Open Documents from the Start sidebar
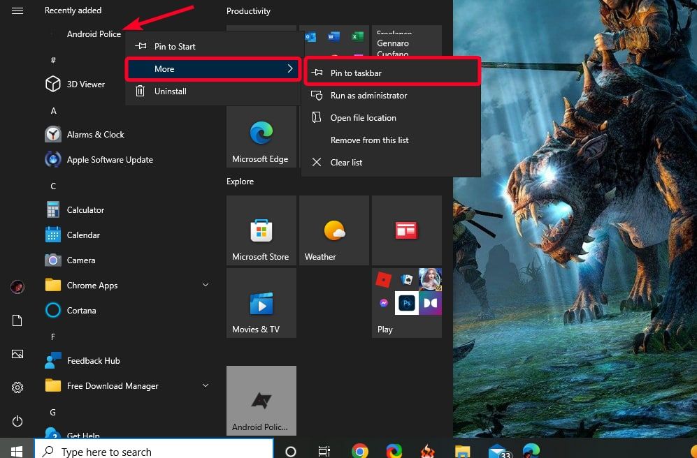The image size is (697, 458). (17, 320)
